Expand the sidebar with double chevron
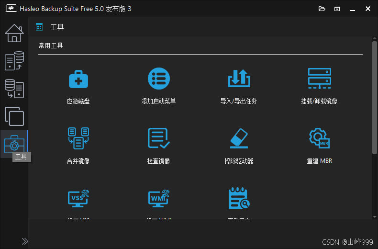 25,241
